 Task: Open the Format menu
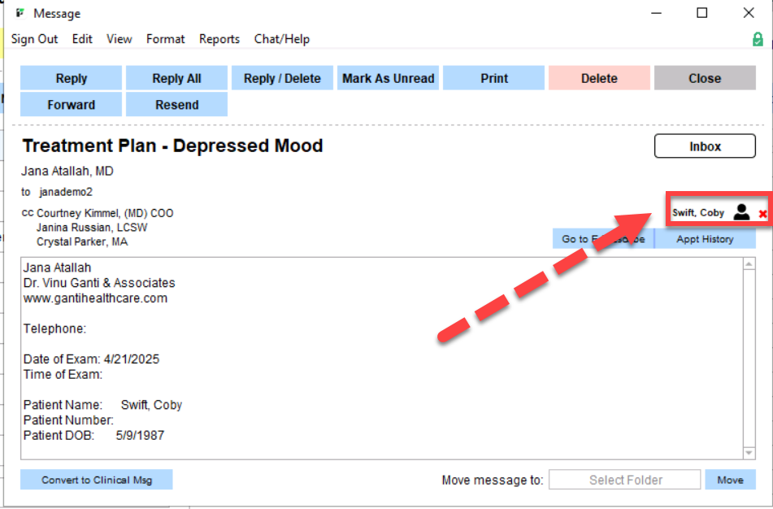165,39
